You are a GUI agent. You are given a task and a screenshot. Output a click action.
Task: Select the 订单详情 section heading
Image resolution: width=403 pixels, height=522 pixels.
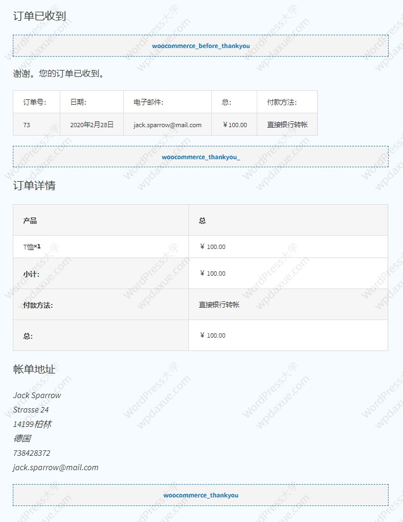click(x=34, y=186)
